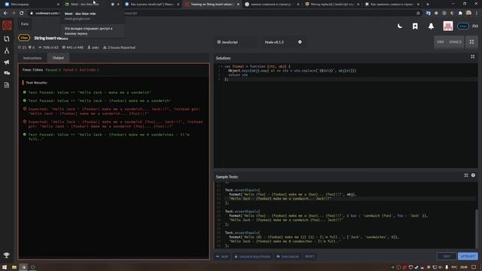Submit solution with the ATTEMPT button

(468, 256)
